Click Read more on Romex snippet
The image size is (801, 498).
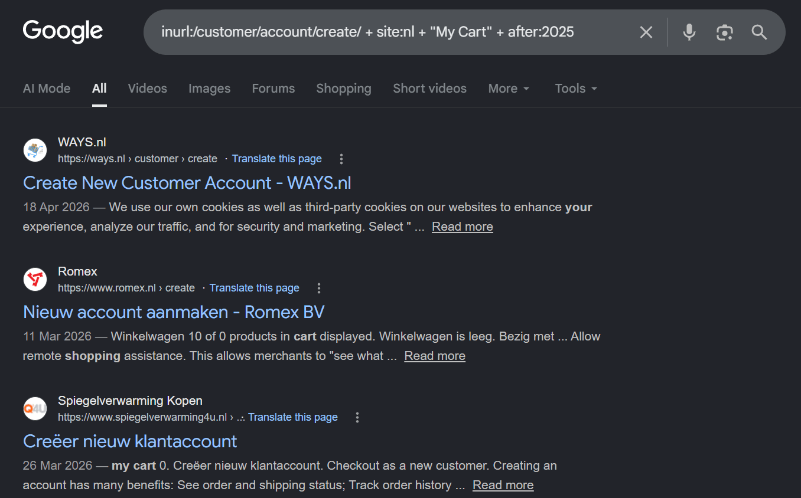pos(435,356)
